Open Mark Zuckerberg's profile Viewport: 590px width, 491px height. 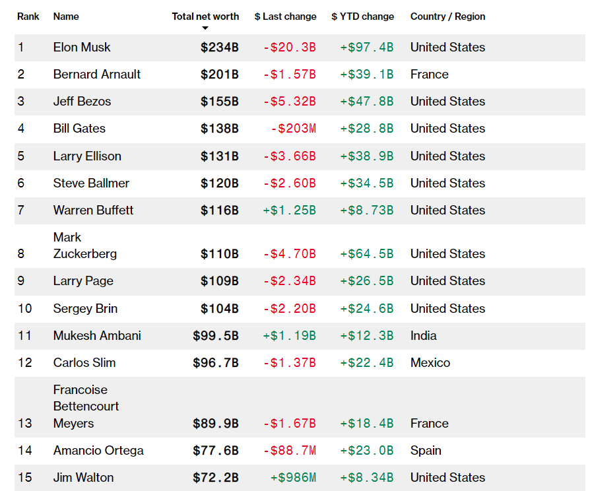point(84,245)
